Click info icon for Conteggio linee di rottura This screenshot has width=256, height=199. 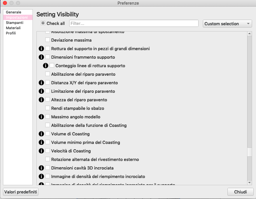click(46, 66)
